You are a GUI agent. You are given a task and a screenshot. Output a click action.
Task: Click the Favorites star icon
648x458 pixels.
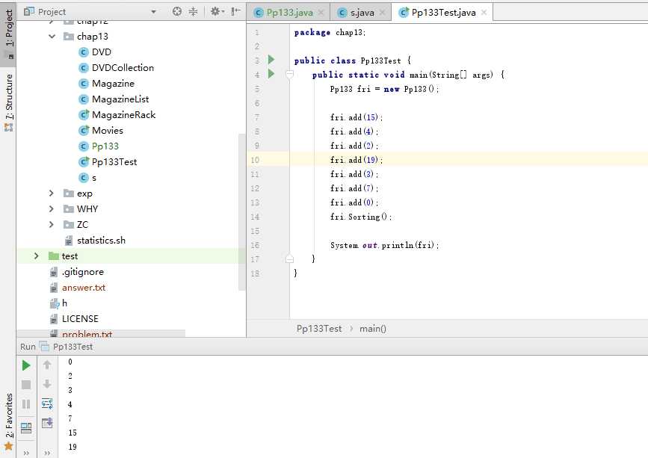point(8,447)
